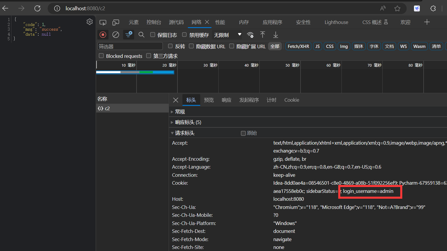
Task: Open the 应用程序 DevTools tab
Action: 272,22
